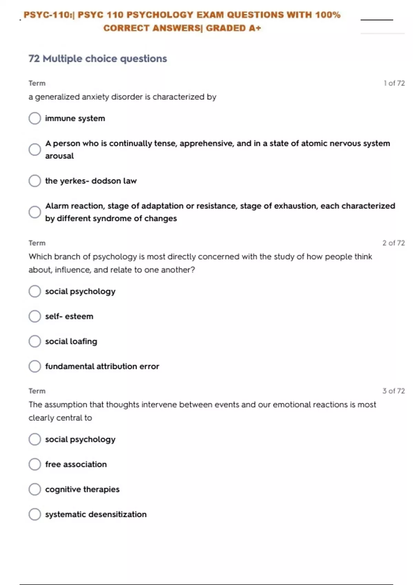
Task: Select 'the yerkes- dodson law' radio button
Action: pyautogui.click(x=35, y=181)
